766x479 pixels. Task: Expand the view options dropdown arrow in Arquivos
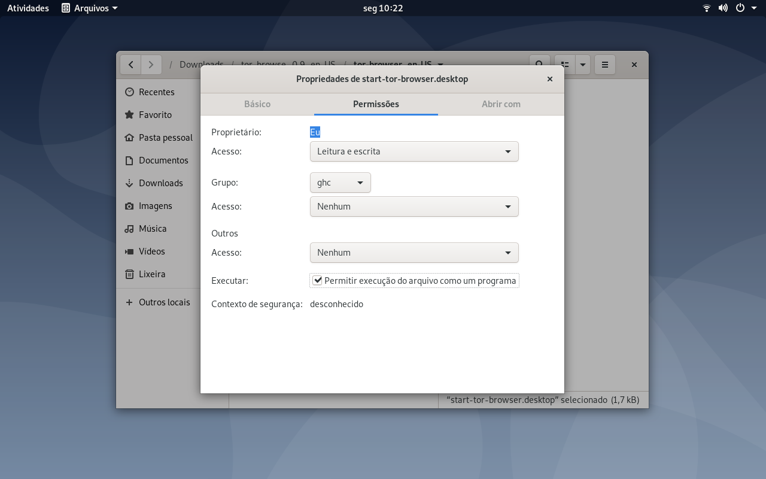click(x=583, y=65)
